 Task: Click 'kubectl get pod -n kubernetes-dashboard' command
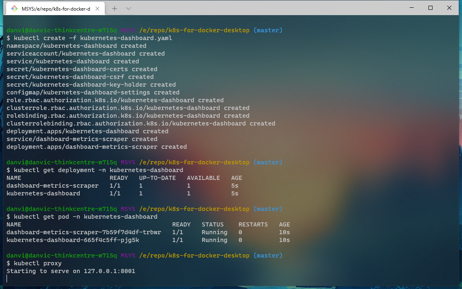(86, 217)
